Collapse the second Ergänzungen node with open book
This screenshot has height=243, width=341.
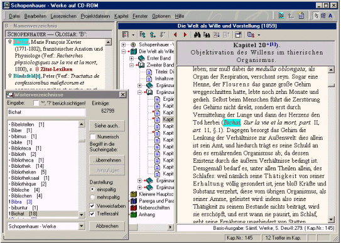click(139, 92)
